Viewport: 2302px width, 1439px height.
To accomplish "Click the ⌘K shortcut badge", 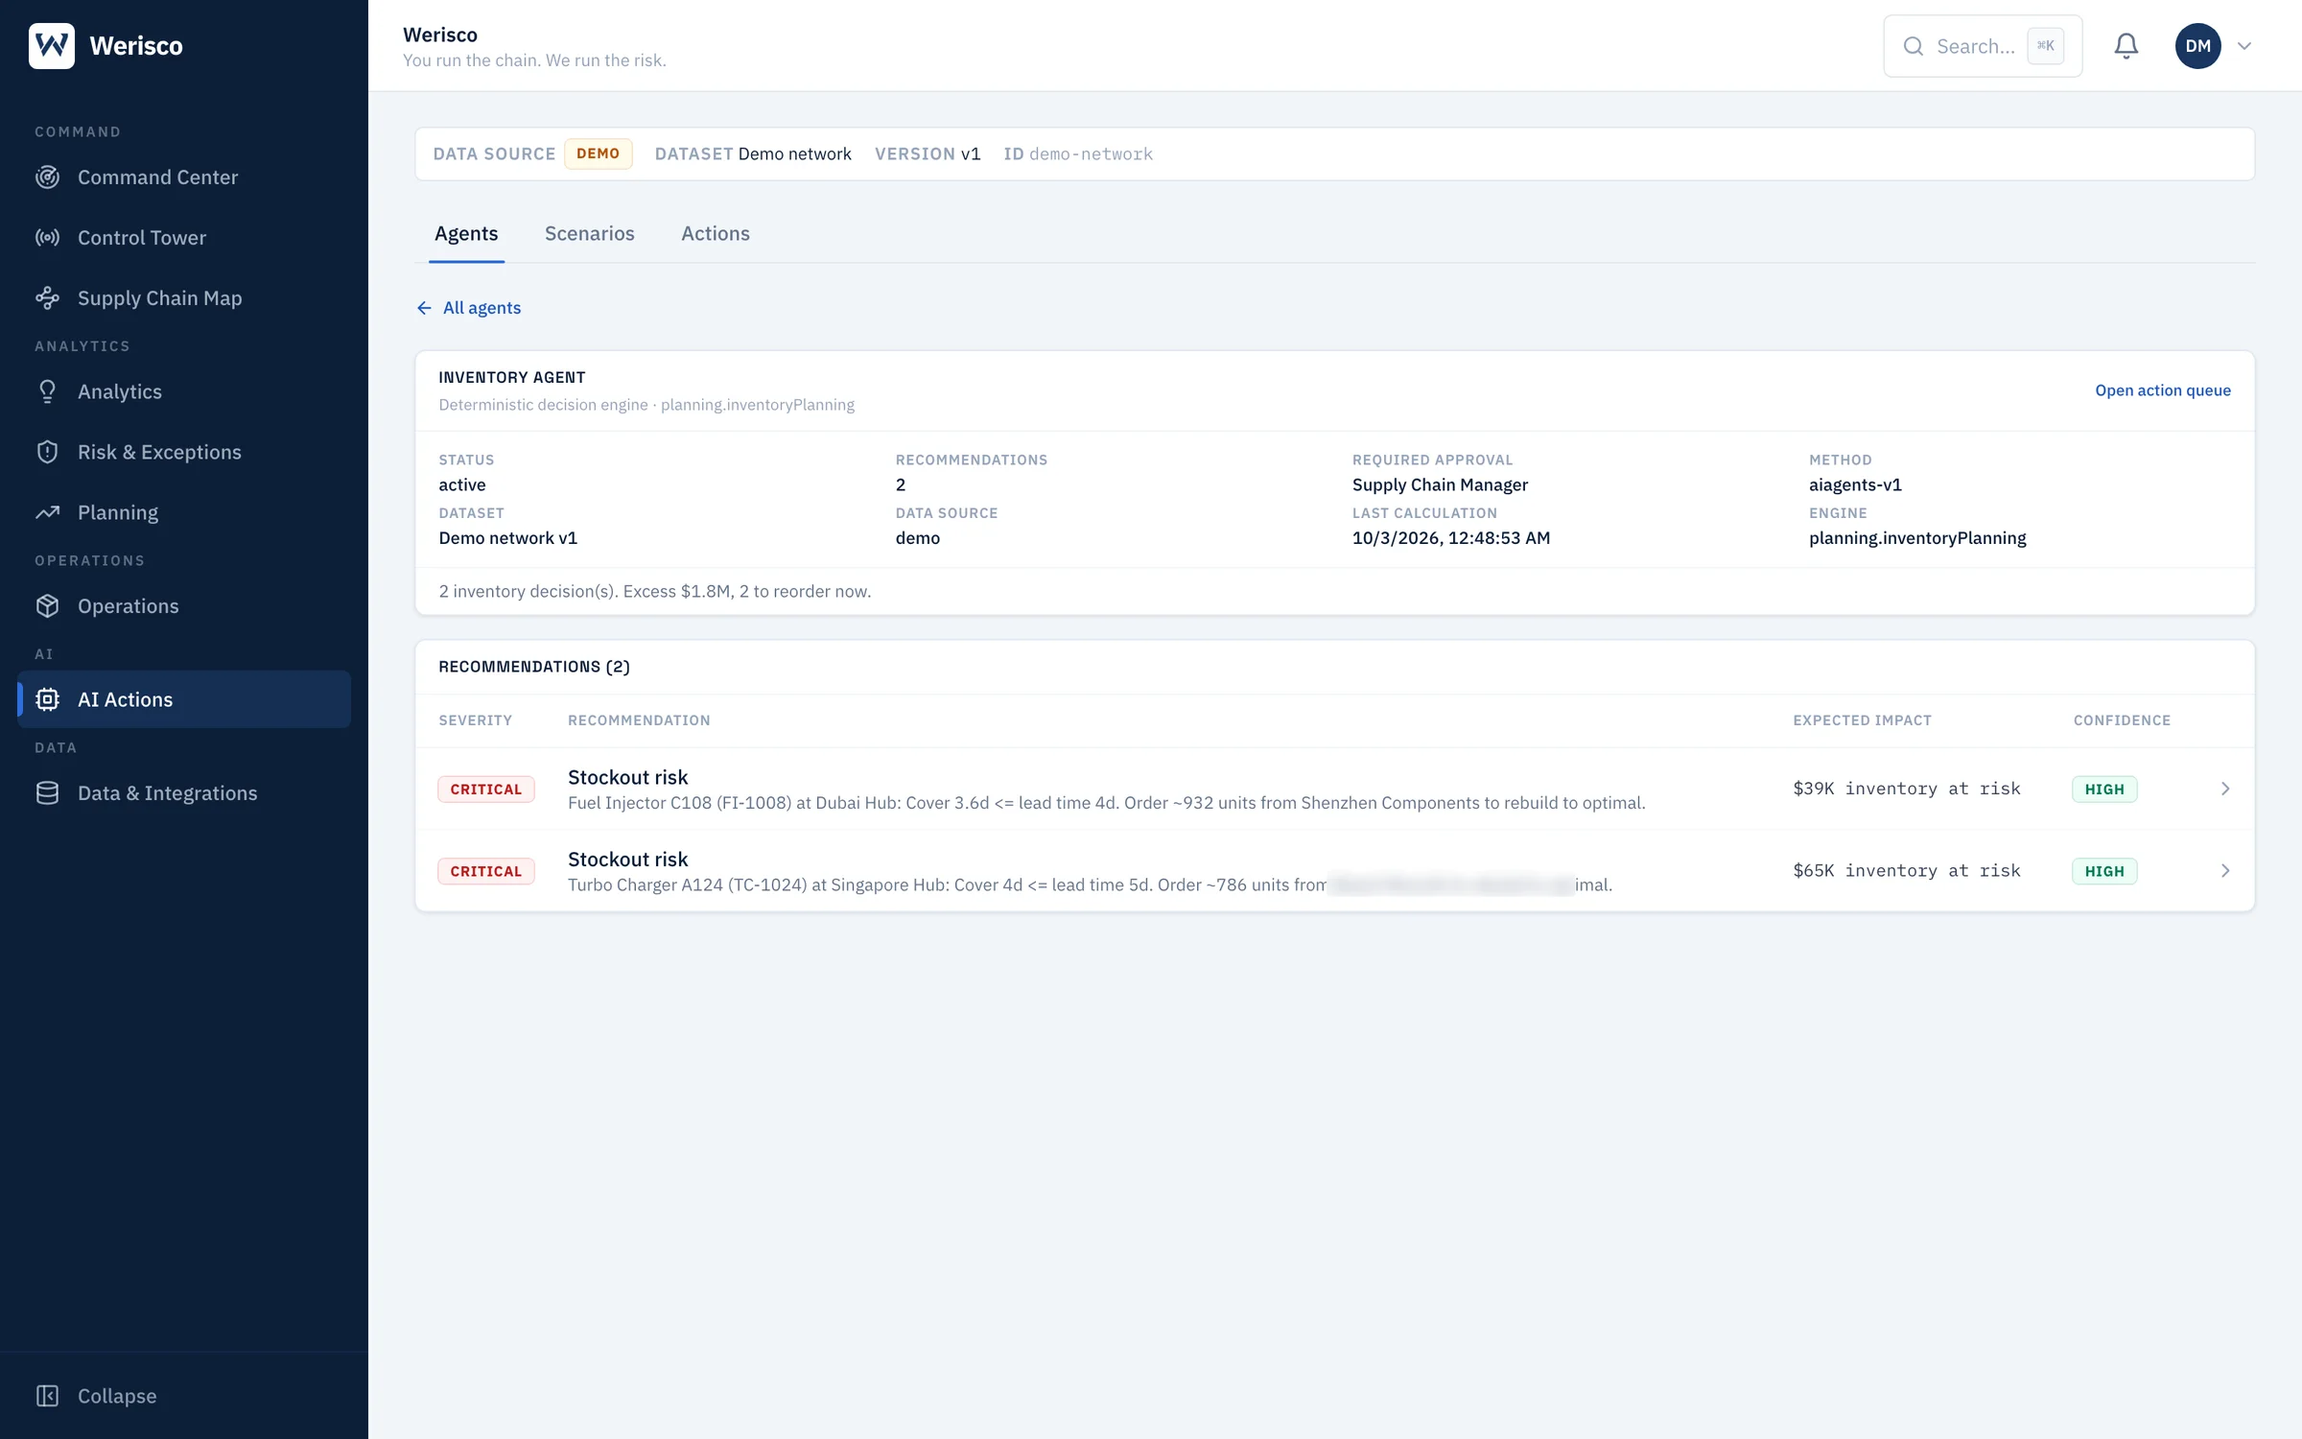I will pos(2045,45).
